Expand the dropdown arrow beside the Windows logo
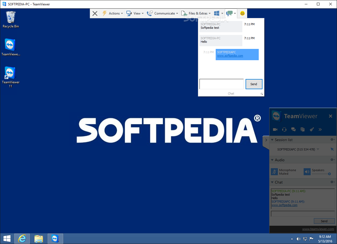This screenshot has height=244, width=337. click(x=222, y=13)
